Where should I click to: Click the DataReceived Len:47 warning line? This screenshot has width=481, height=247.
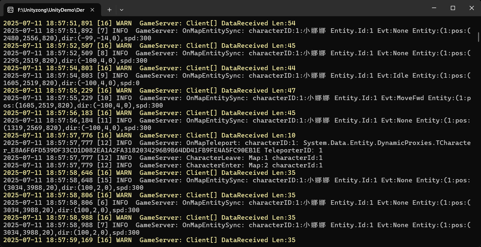pos(149,91)
